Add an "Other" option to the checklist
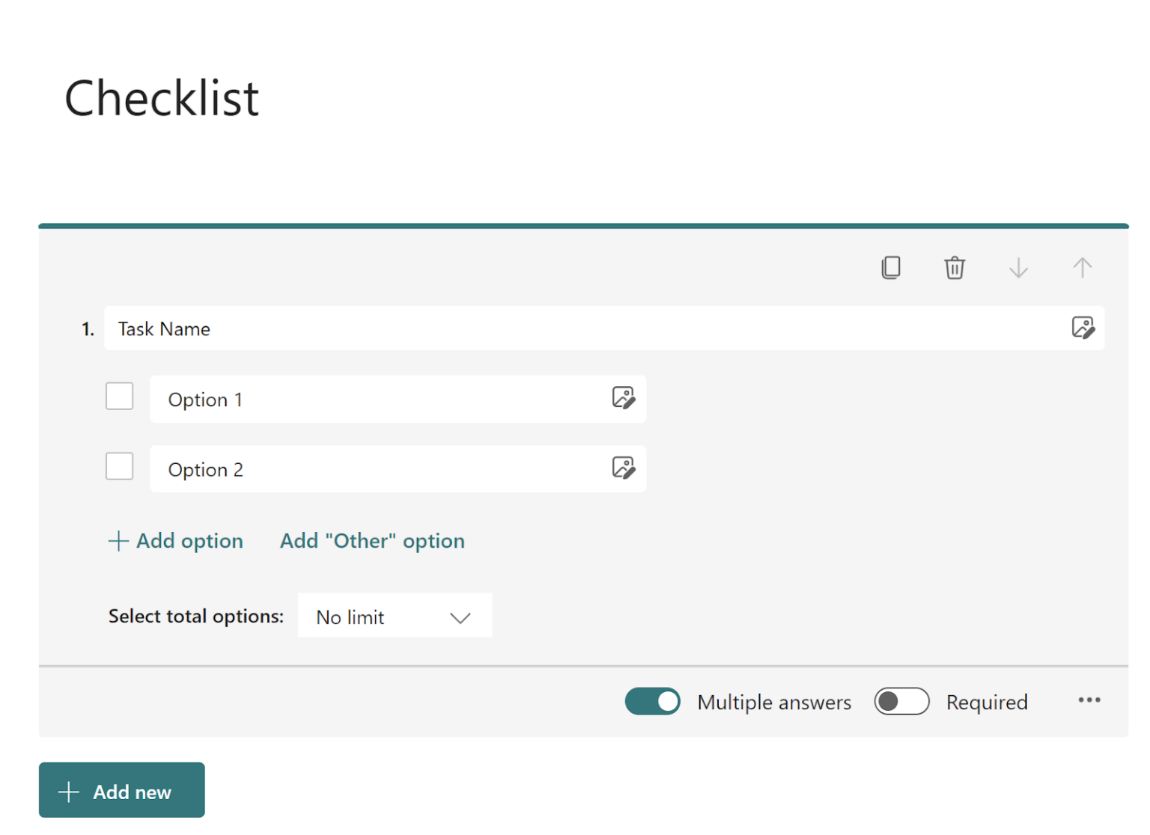This screenshot has width=1150, height=835. 372,540
